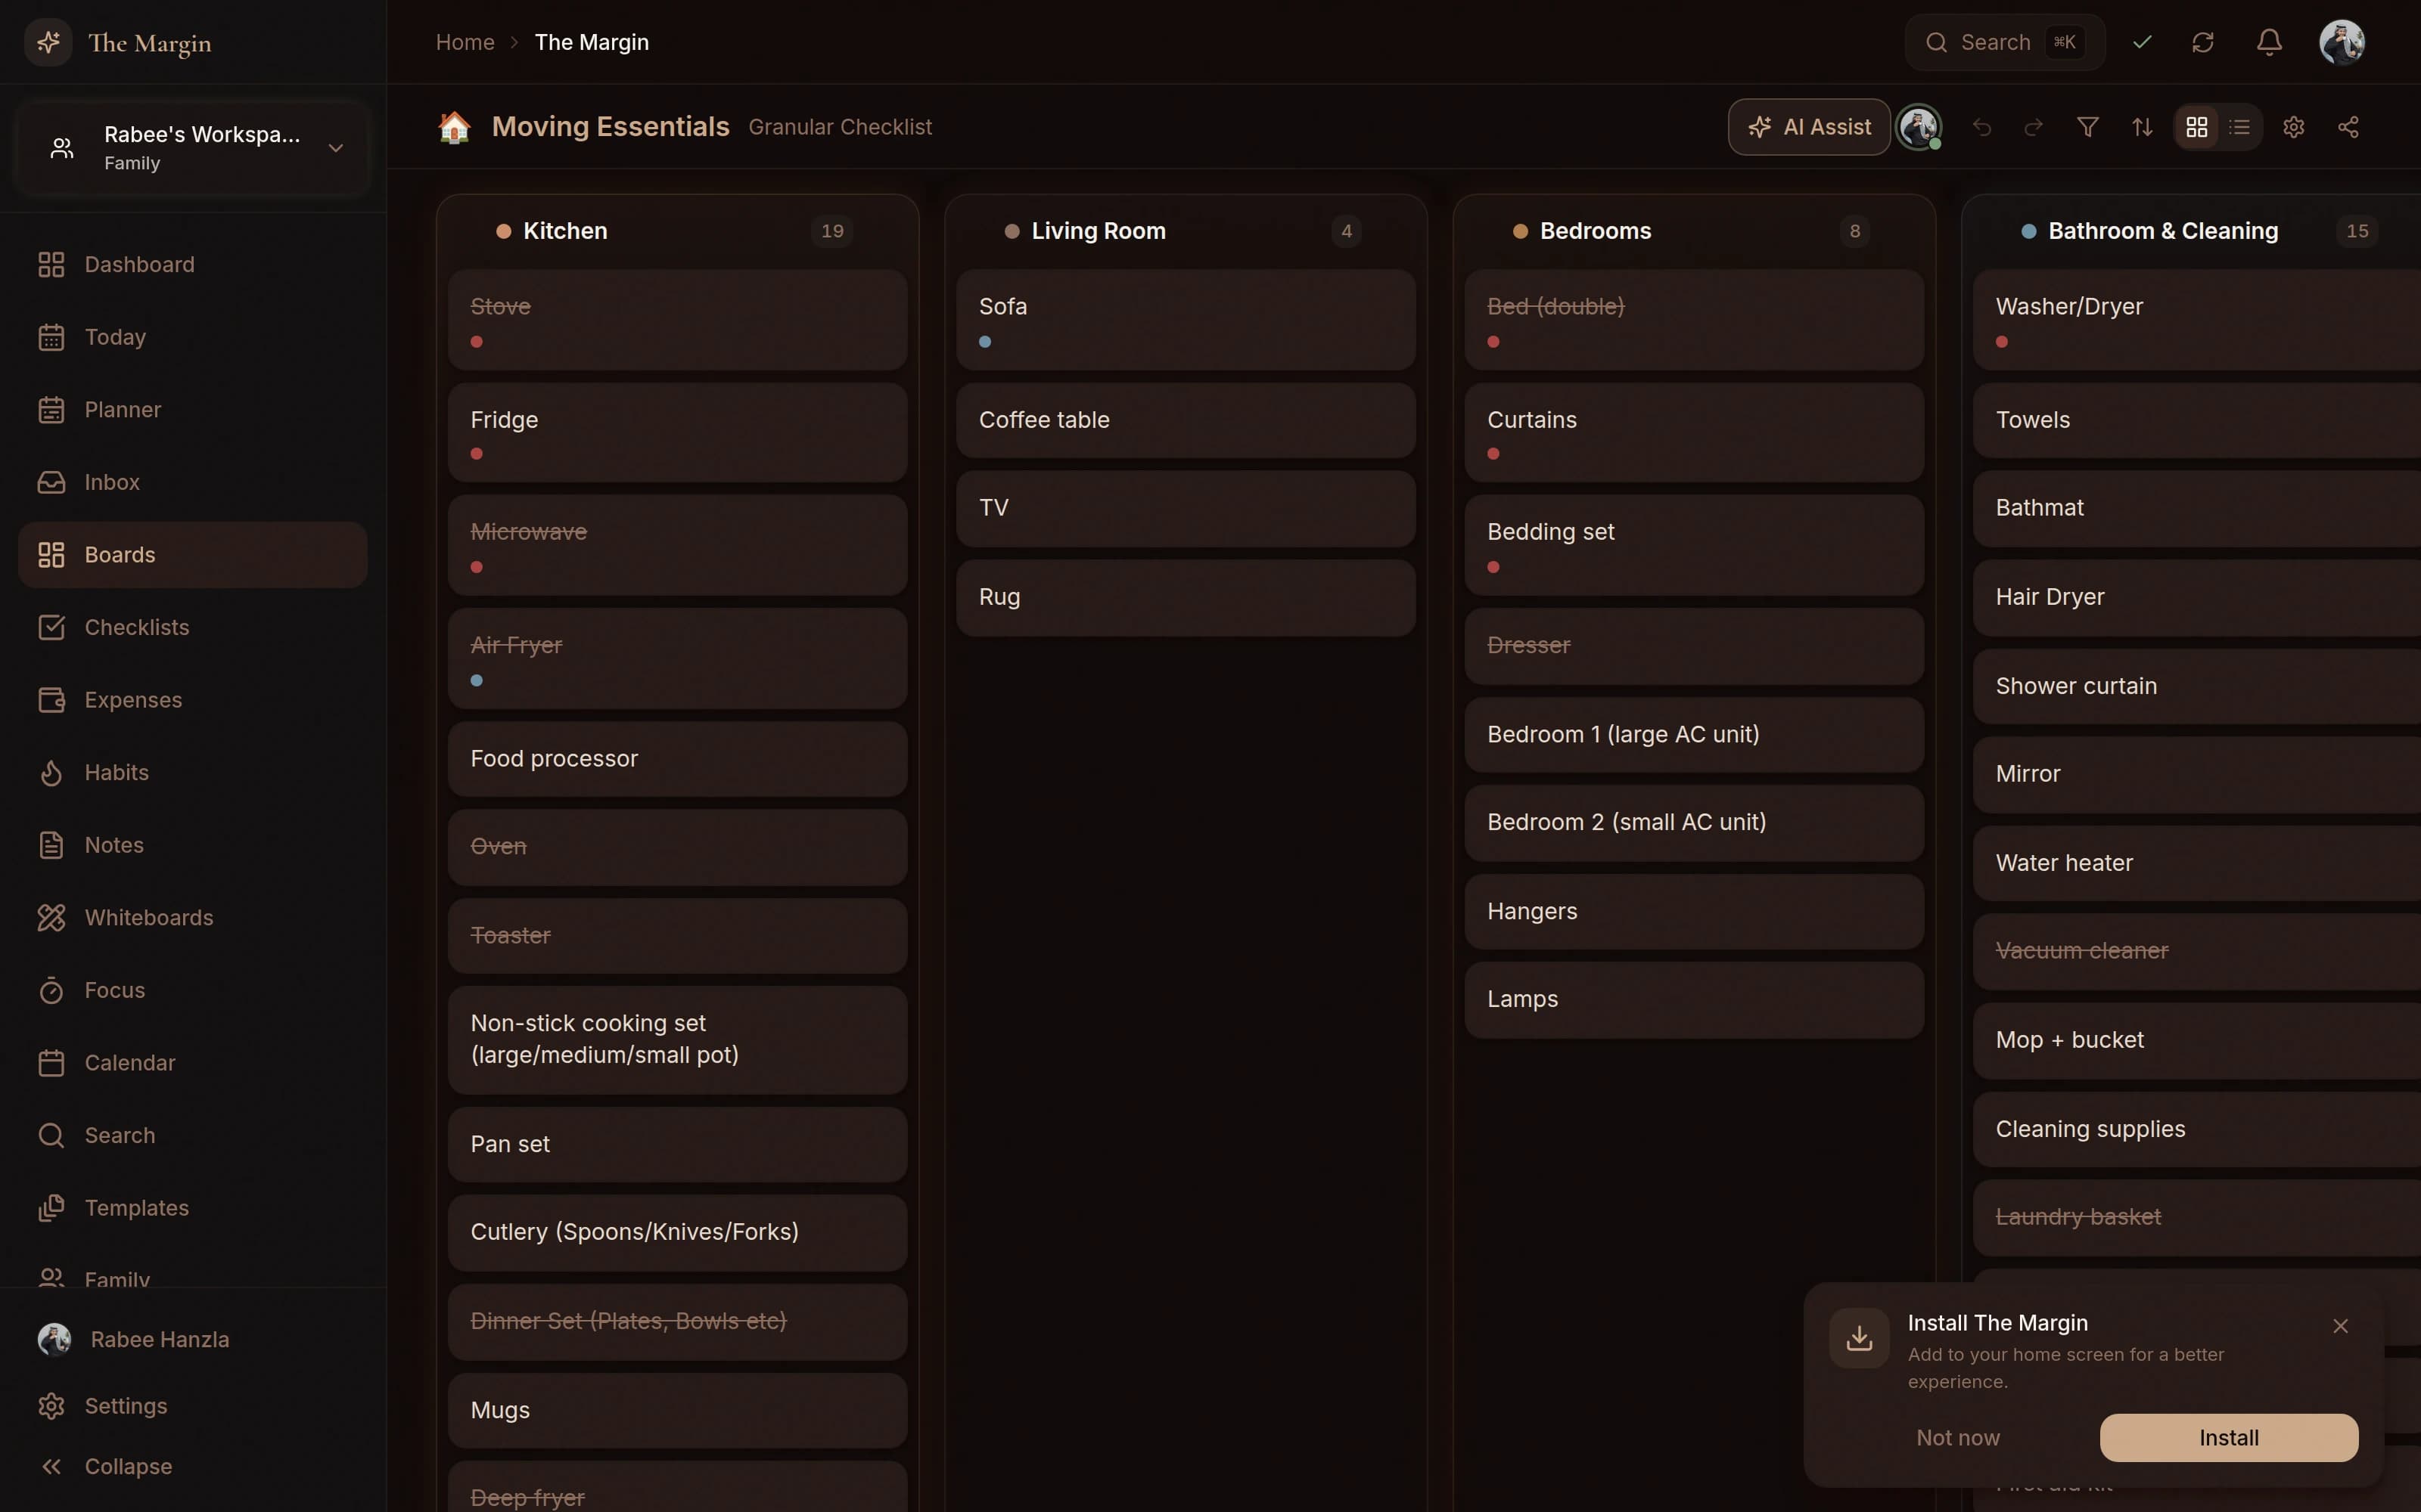Viewport: 2421px width, 1512px height.
Task: Toggle the Air Fryer card
Action: point(677,659)
